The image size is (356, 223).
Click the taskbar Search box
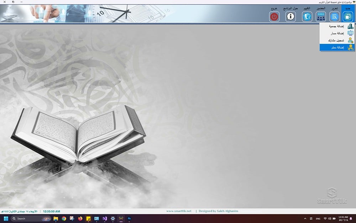tap(30, 218)
